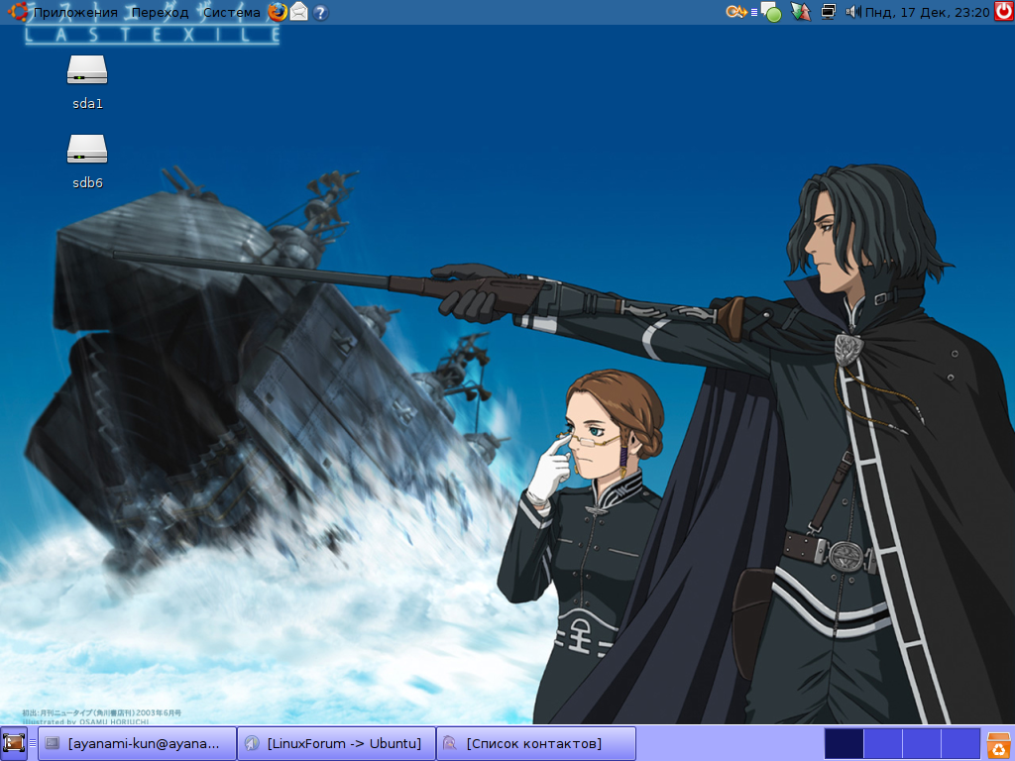Screen dimensions: 1015x761
Task: Click the green and red arrows tray icon
Action: tap(801, 12)
